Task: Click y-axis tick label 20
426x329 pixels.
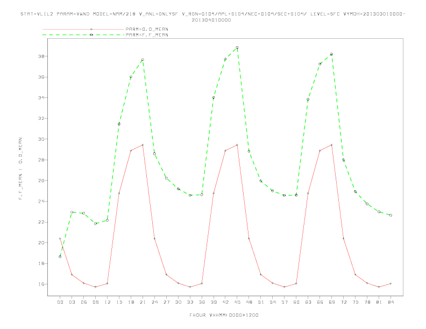Action: 41,242
